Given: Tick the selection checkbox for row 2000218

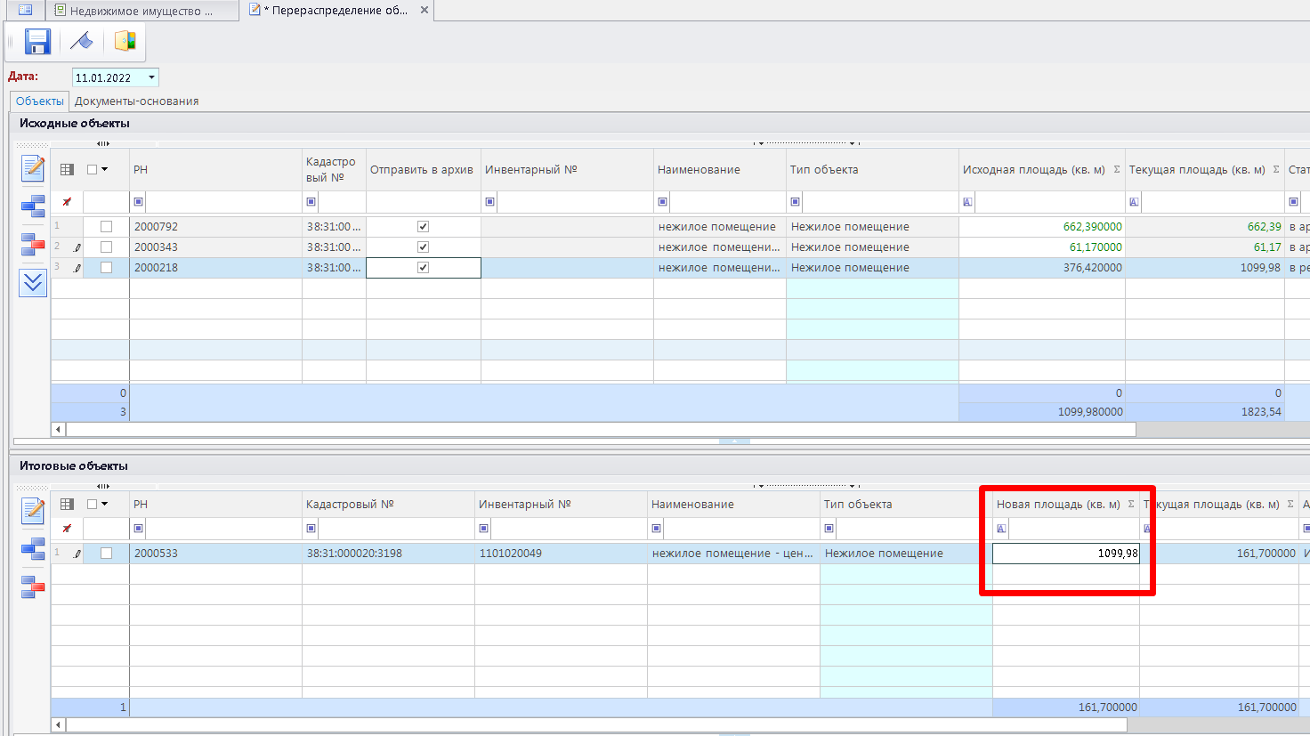Looking at the screenshot, I should 106,267.
